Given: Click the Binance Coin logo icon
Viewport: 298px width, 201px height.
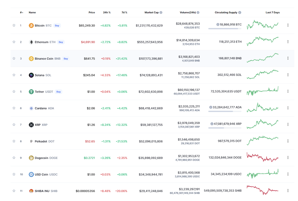Looking at the screenshot, I should [x=31, y=59].
